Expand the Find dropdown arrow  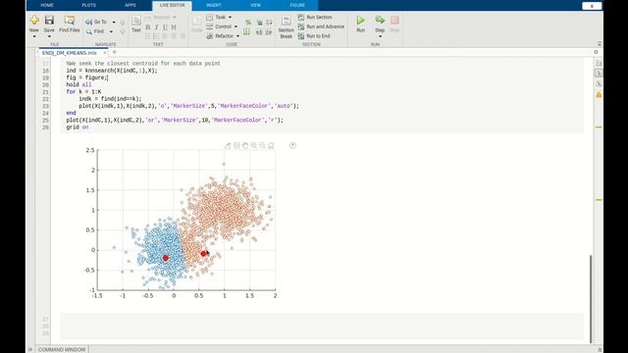111,31
